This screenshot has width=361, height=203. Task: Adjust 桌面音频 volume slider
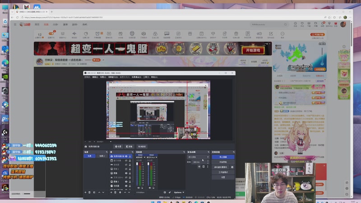[137, 174]
